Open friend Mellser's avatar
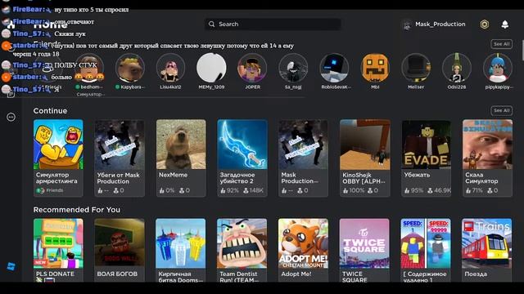 [416, 68]
